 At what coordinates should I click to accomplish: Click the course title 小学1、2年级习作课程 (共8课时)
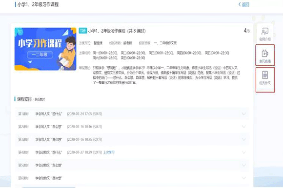(x=117, y=31)
